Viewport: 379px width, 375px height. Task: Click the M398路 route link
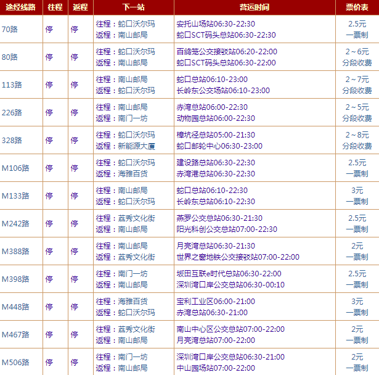coord(15,279)
